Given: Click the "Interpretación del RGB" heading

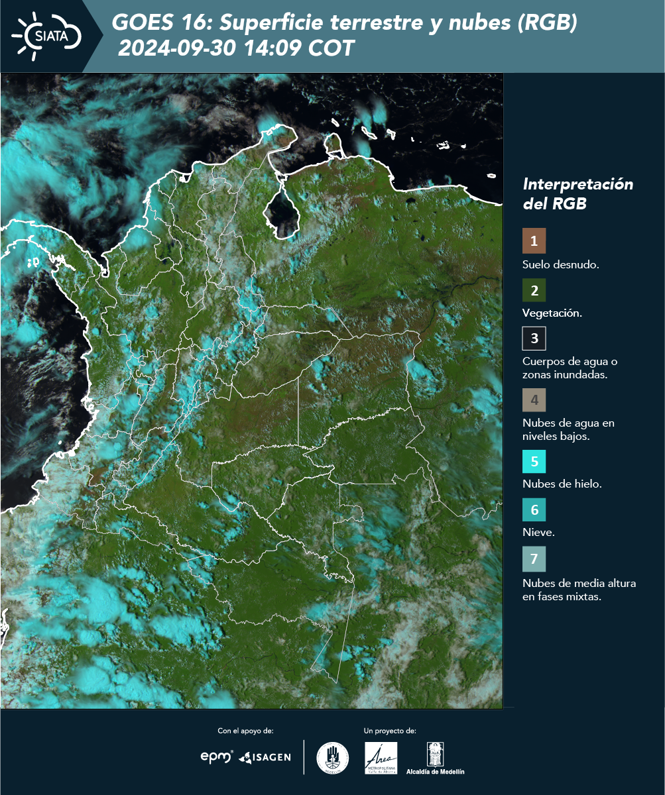Looking at the screenshot, I should coord(577,193).
